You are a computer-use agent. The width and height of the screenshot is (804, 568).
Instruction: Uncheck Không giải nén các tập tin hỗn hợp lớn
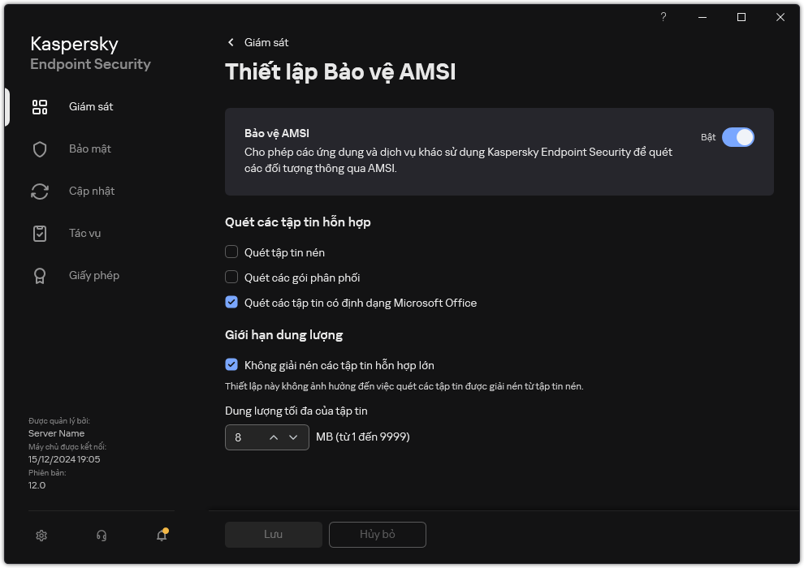click(x=231, y=365)
